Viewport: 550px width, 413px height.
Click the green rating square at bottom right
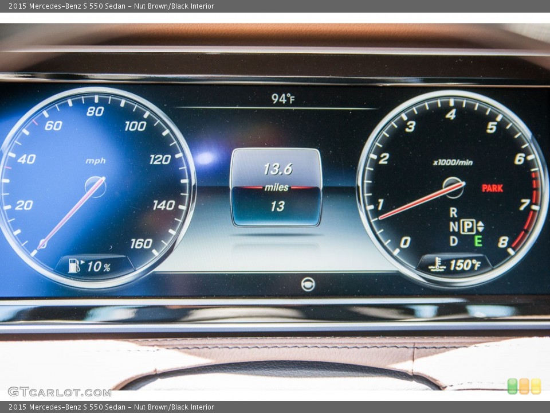(x=512, y=386)
